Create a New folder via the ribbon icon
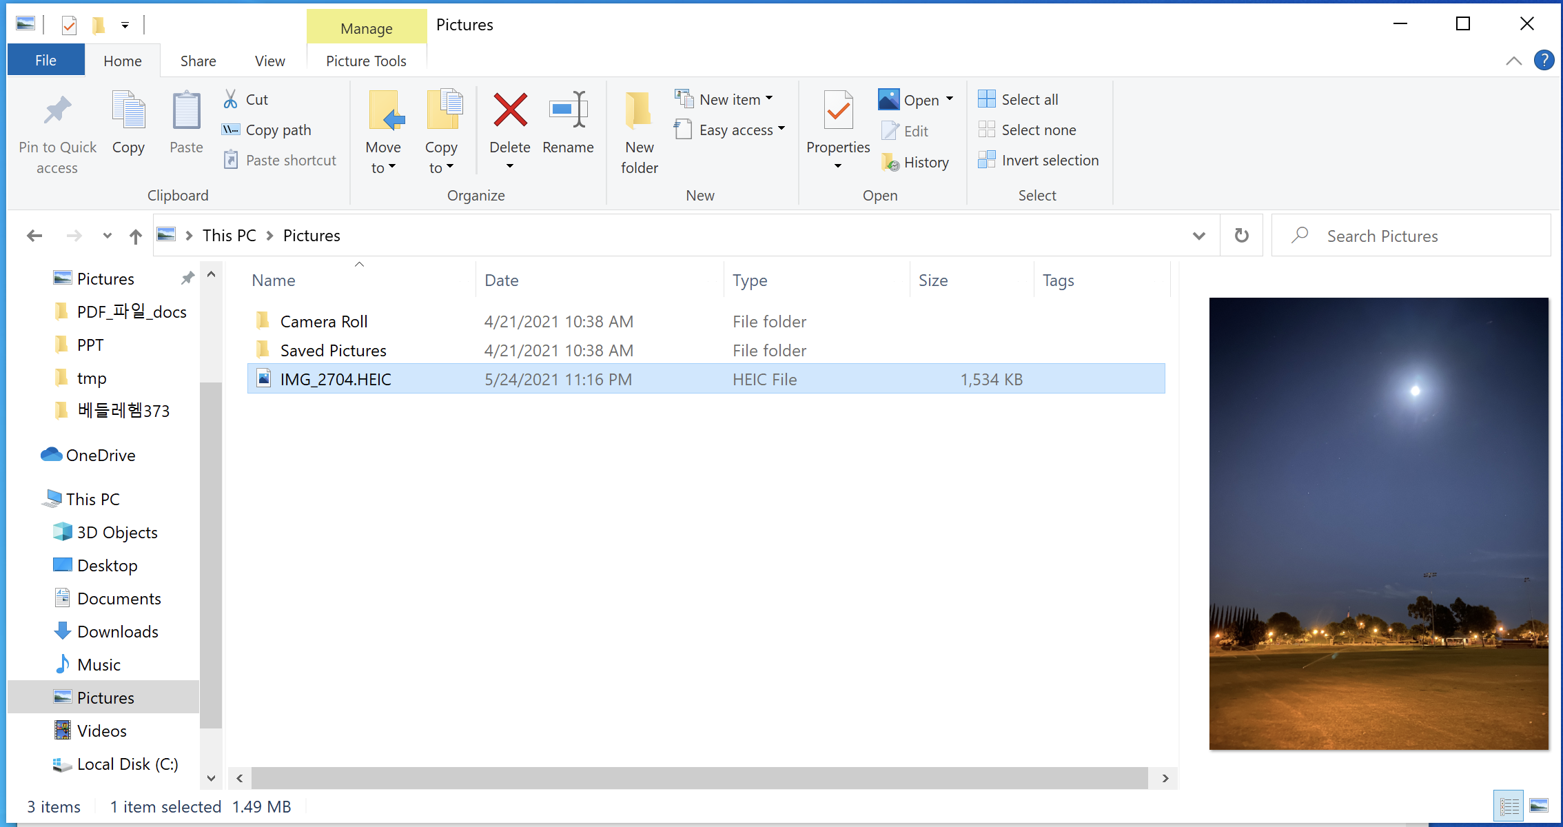This screenshot has height=827, width=1563. click(639, 110)
